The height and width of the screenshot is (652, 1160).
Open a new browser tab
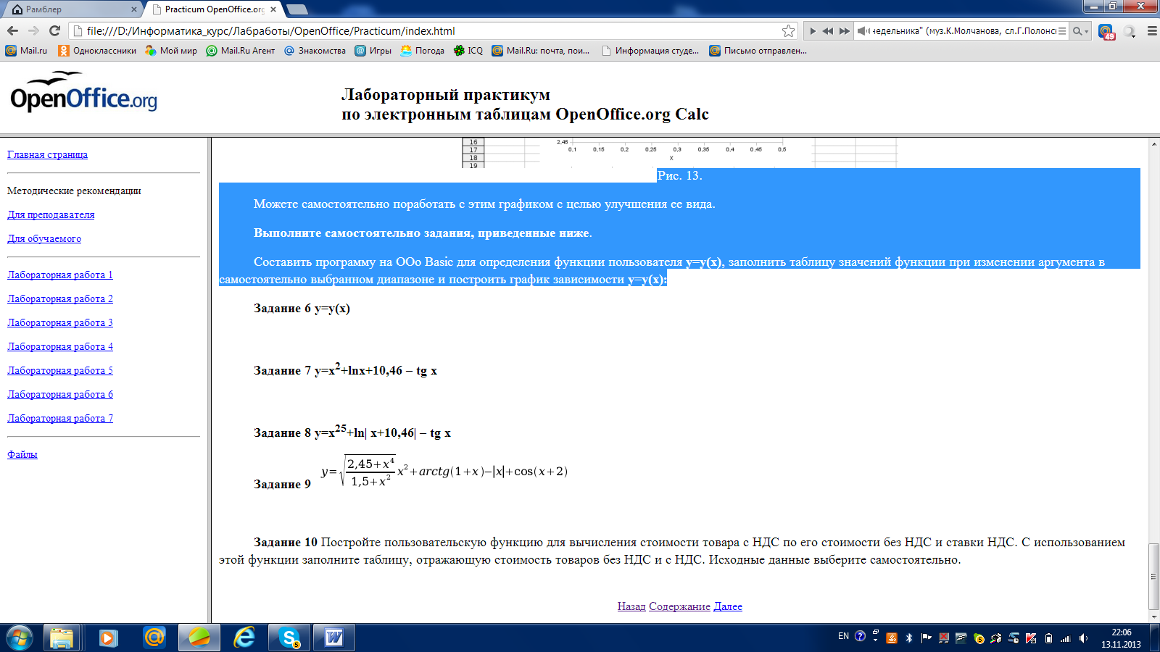[x=297, y=9]
